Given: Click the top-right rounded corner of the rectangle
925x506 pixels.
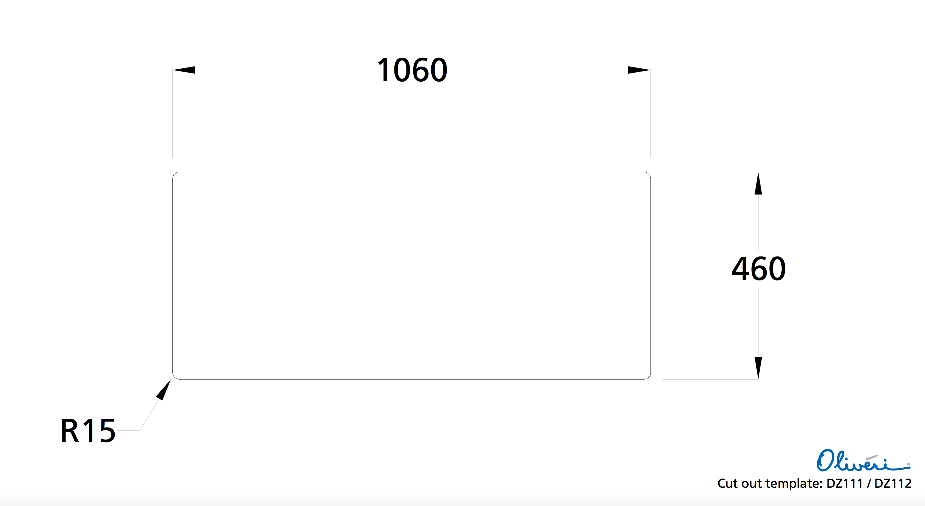Looking at the screenshot, I should click(648, 174).
